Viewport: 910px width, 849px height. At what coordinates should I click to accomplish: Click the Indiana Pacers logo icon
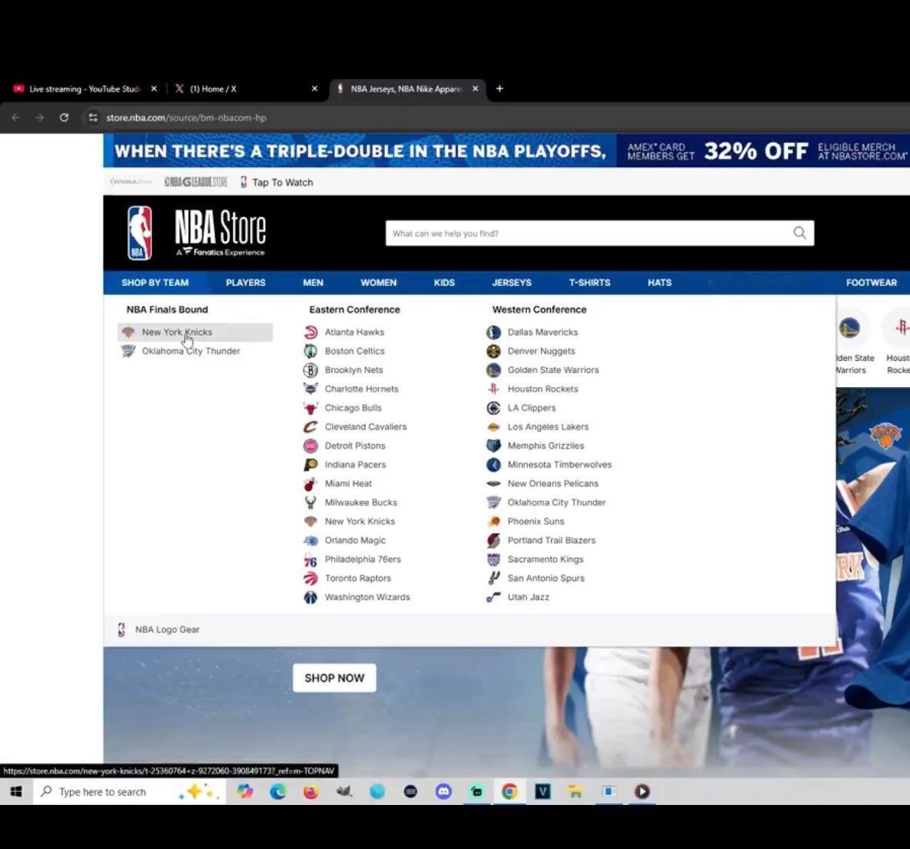click(311, 464)
